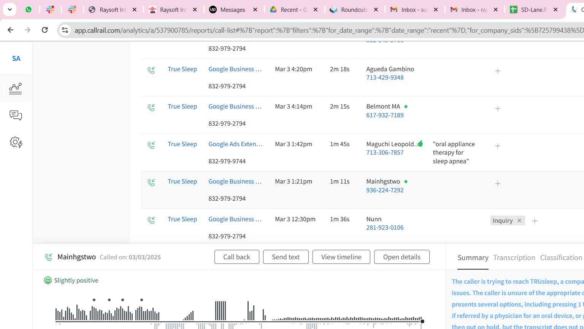
Task: Click inbound call icon for Nunn row
Action: click(151, 220)
